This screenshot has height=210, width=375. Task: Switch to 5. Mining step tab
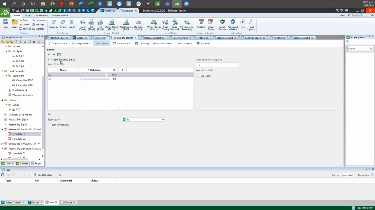point(142,44)
